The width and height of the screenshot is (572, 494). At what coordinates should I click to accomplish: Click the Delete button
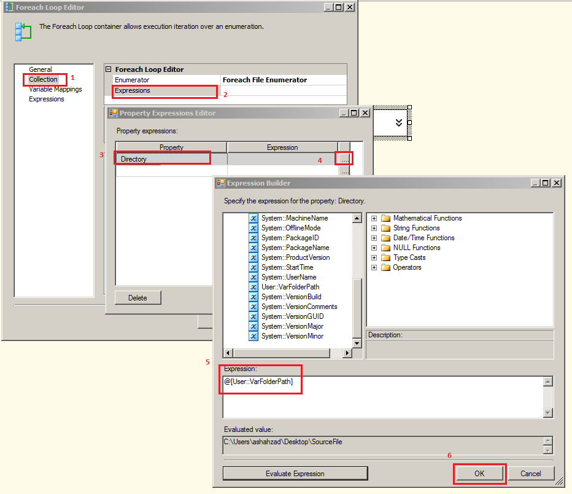click(x=137, y=297)
